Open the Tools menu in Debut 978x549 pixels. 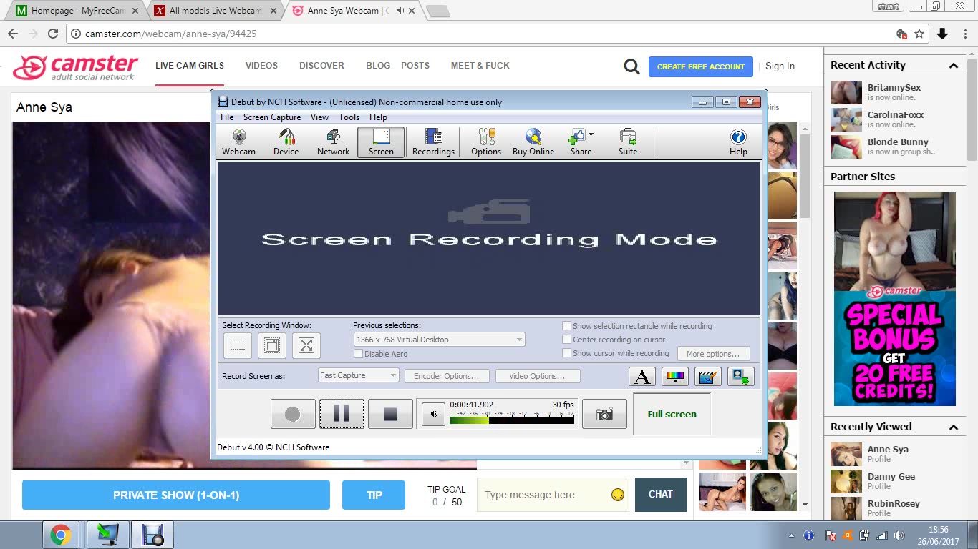click(349, 117)
